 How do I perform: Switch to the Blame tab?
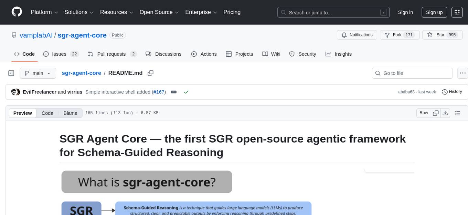pos(70,113)
